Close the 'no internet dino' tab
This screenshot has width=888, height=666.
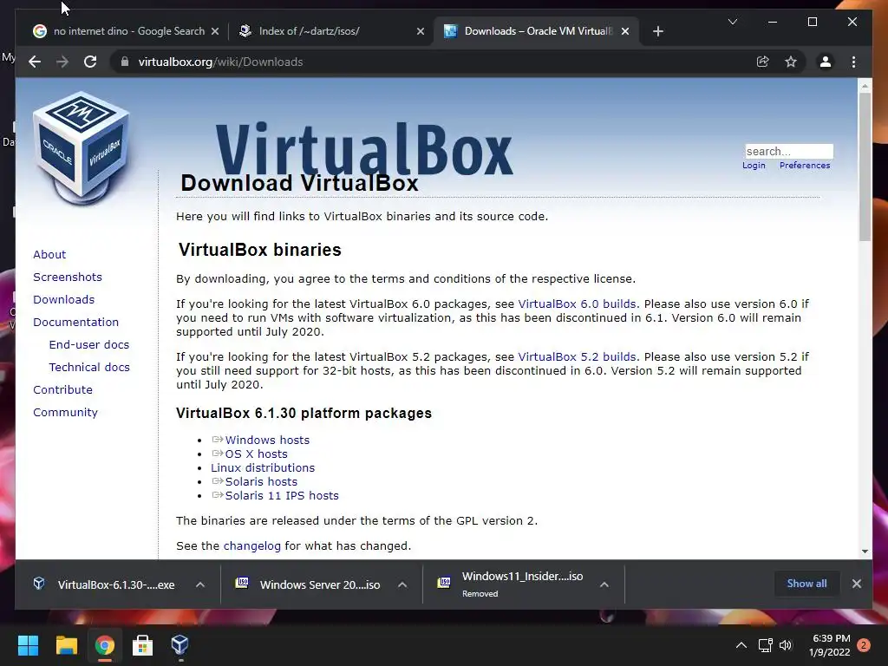click(x=215, y=31)
